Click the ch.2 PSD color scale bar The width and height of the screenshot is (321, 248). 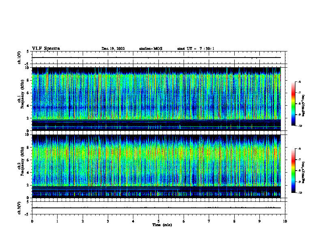[293, 171]
